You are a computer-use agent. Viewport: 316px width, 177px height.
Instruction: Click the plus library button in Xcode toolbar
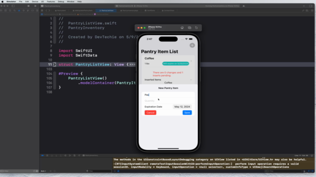pyautogui.click(x=304, y=6)
